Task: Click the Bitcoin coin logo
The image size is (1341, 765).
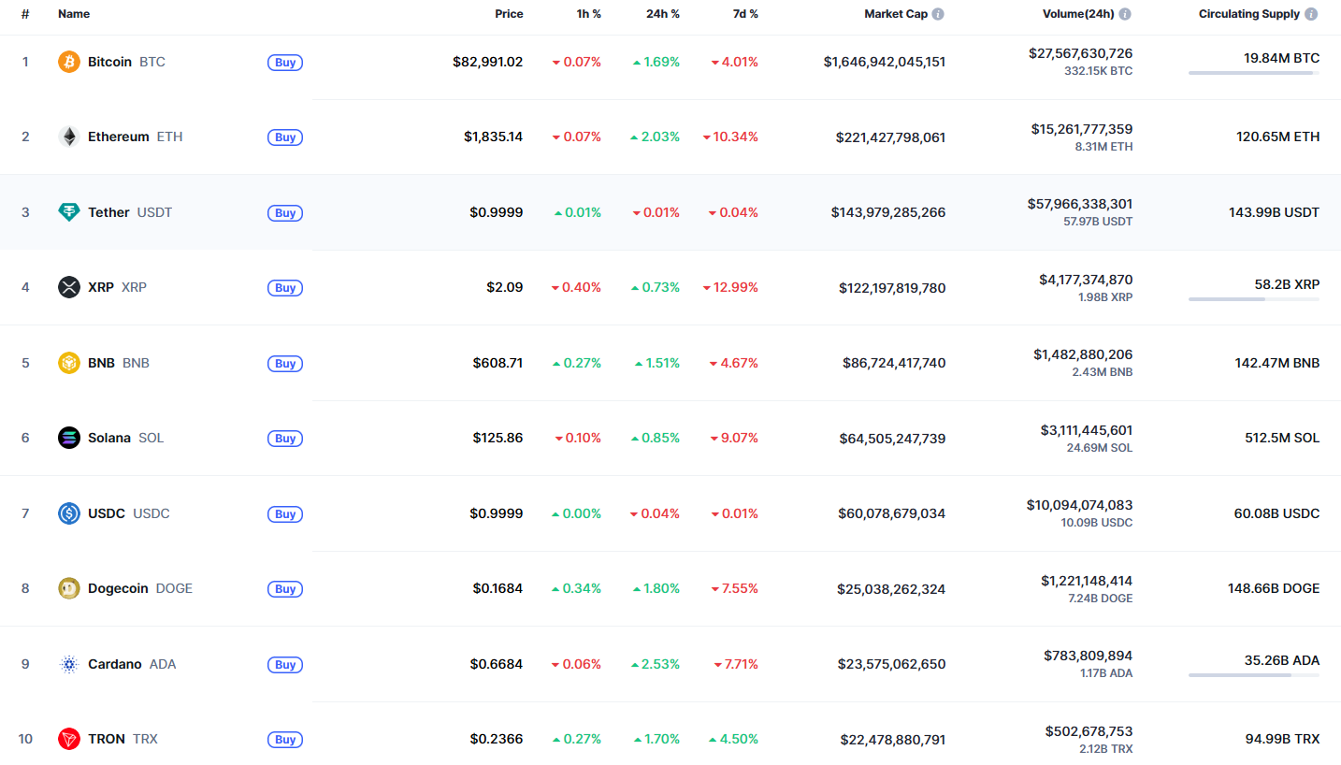Action: (69, 62)
